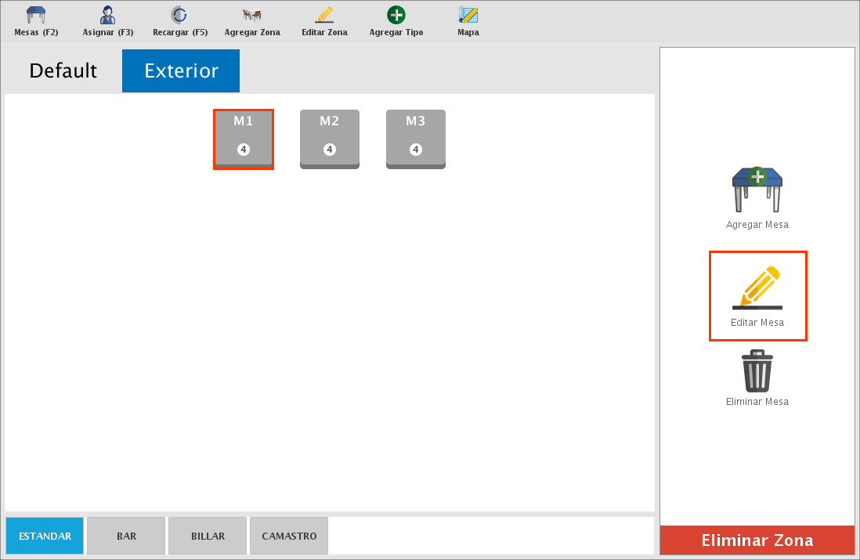This screenshot has width=860, height=560.
Task: Open Mesas (F2) from the toolbar
Action: pyautogui.click(x=36, y=15)
